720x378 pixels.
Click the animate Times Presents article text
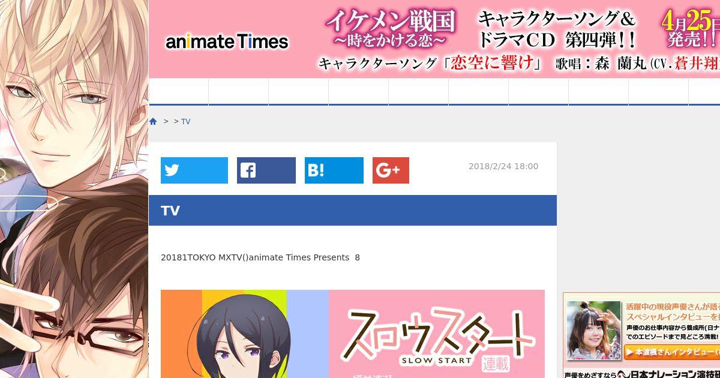(260, 257)
